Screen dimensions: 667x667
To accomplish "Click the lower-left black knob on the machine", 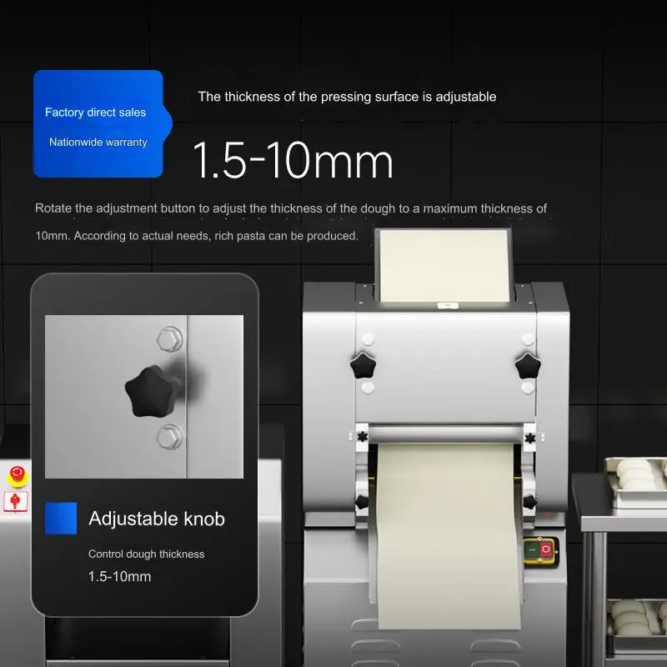I will [x=362, y=502].
